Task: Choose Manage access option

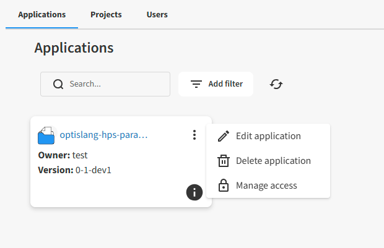Action: click(x=266, y=186)
